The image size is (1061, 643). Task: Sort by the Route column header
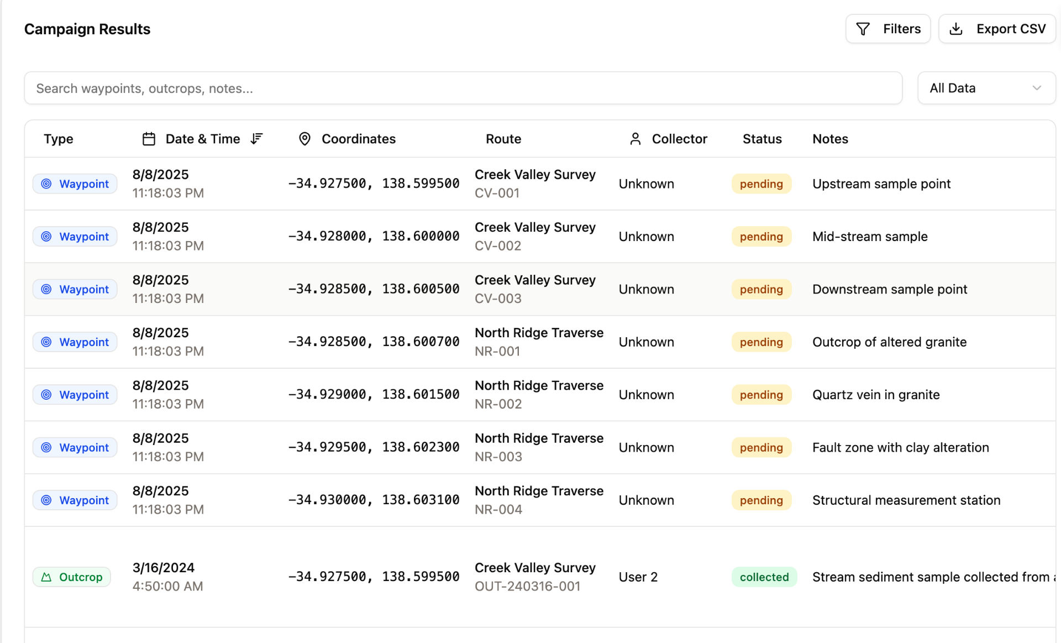(503, 139)
